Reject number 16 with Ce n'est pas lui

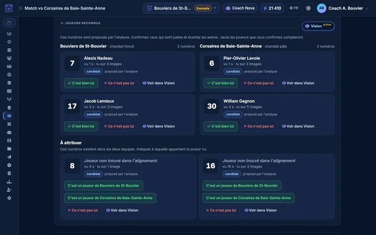pos(221,210)
